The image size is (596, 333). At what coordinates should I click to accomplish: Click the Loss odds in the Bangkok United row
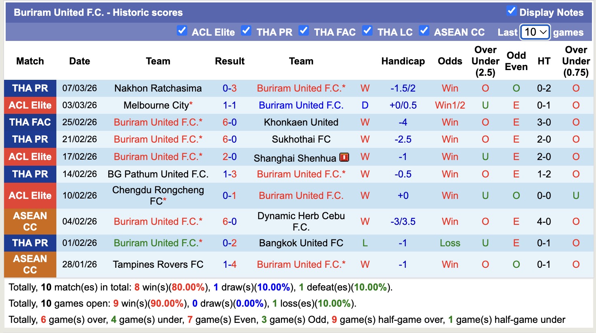pyautogui.click(x=450, y=243)
